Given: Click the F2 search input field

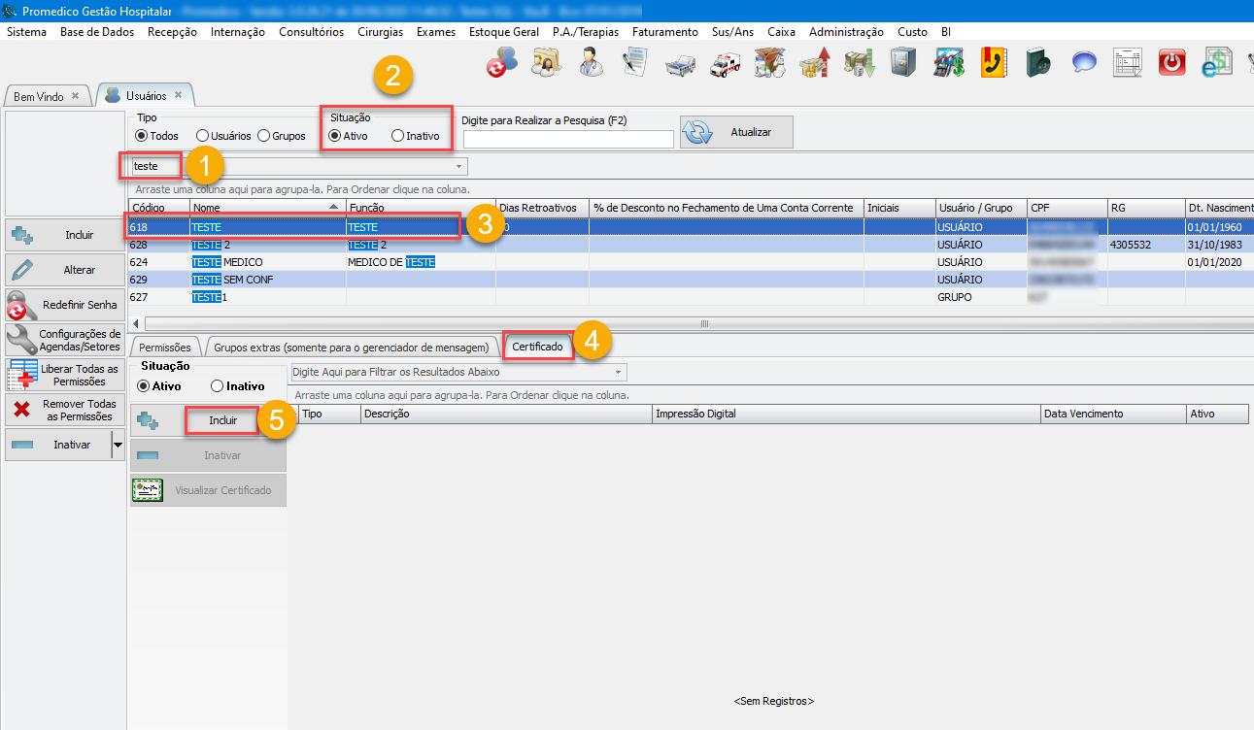Looking at the screenshot, I should [568, 139].
